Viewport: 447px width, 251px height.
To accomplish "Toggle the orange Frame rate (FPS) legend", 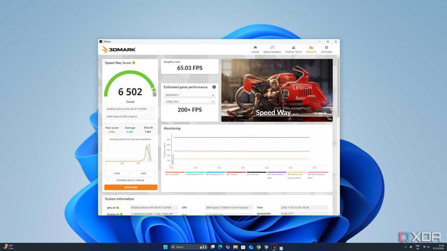I will (175, 173).
